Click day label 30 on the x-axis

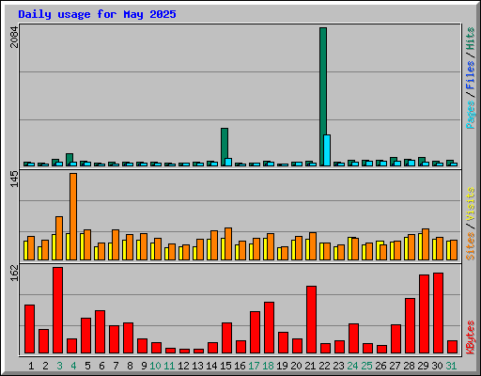tap(437, 366)
